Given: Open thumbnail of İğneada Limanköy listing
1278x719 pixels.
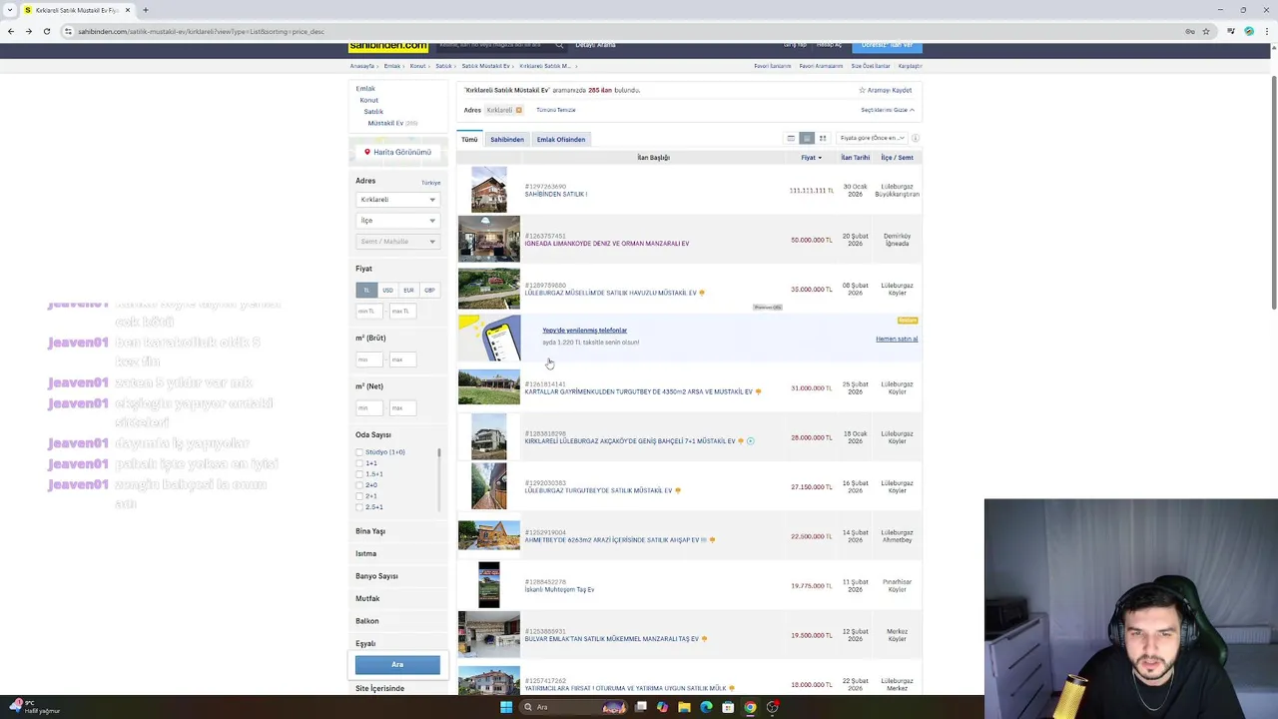Looking at the screenshot, I should pos(489,240).
